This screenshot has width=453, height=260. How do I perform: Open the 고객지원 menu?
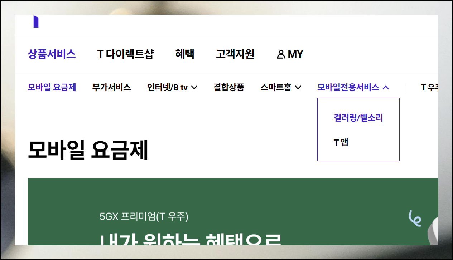(235, 54)
